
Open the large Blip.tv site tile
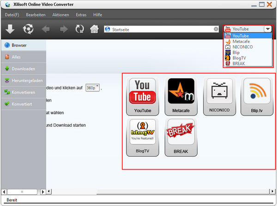click(257, 96)
